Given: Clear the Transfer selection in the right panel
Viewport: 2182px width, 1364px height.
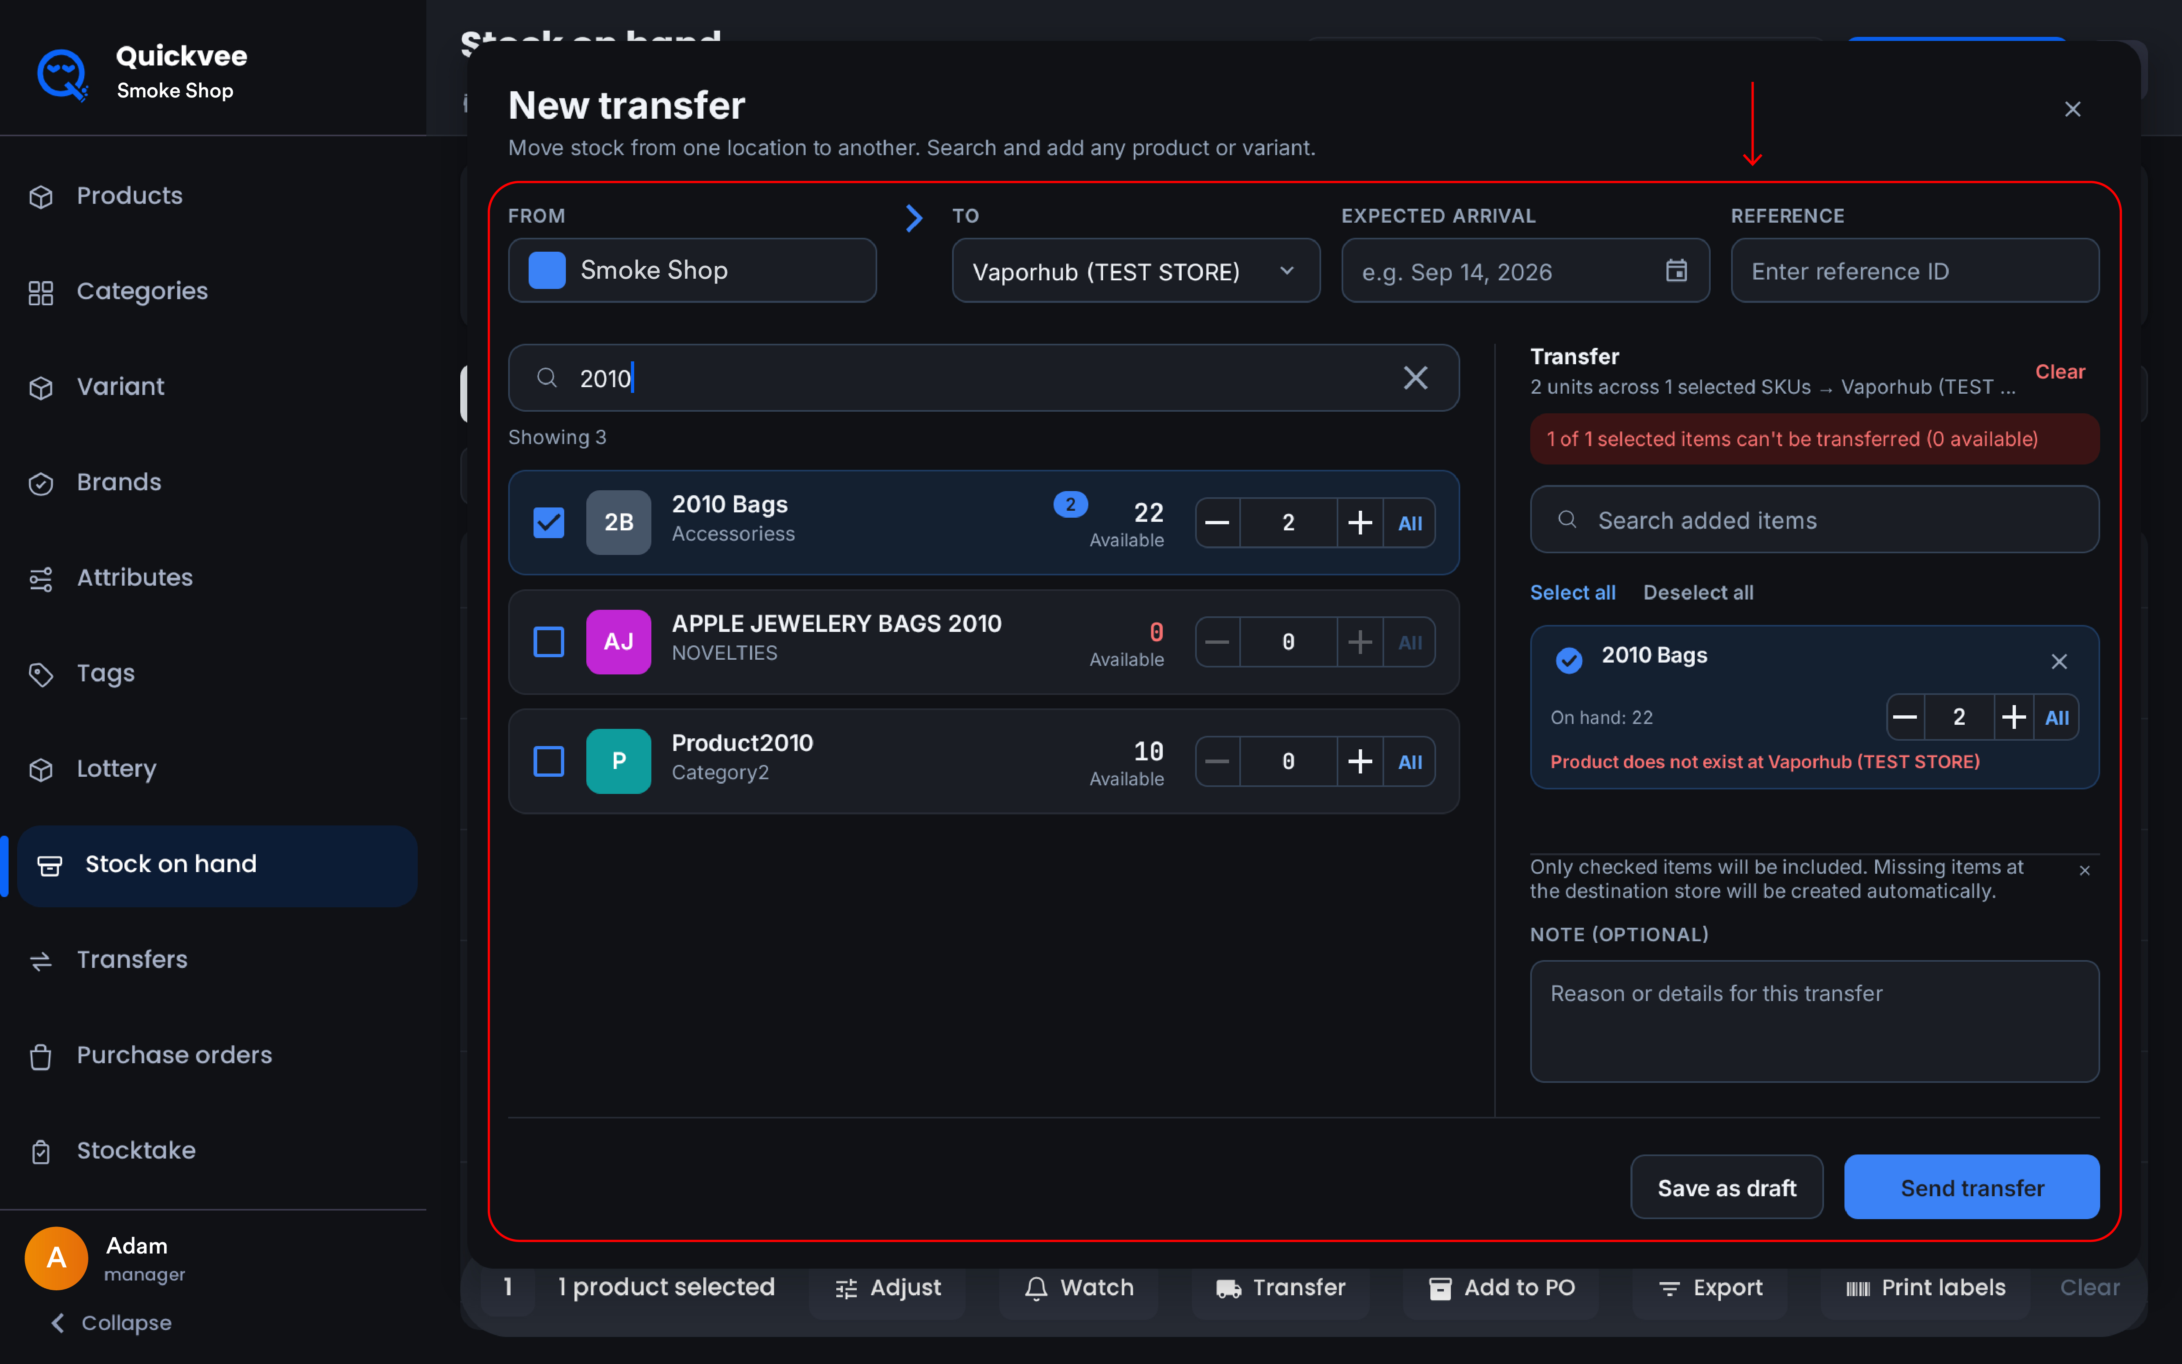Looking at the screenshot, I should 2059,372.
